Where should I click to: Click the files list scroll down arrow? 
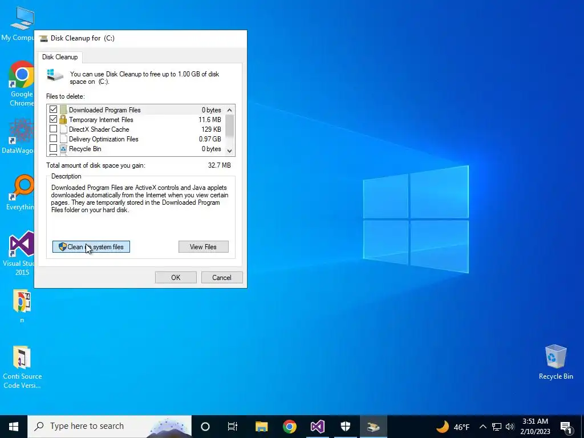click(x=229, y=151)
